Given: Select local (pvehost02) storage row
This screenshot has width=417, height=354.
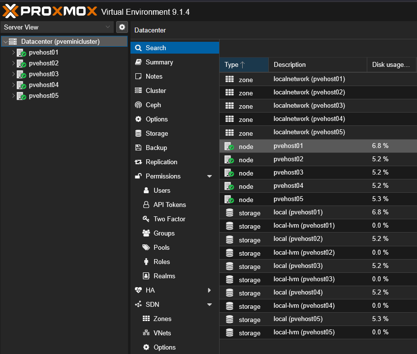Looking at the screenshot, I should [318, 239].
